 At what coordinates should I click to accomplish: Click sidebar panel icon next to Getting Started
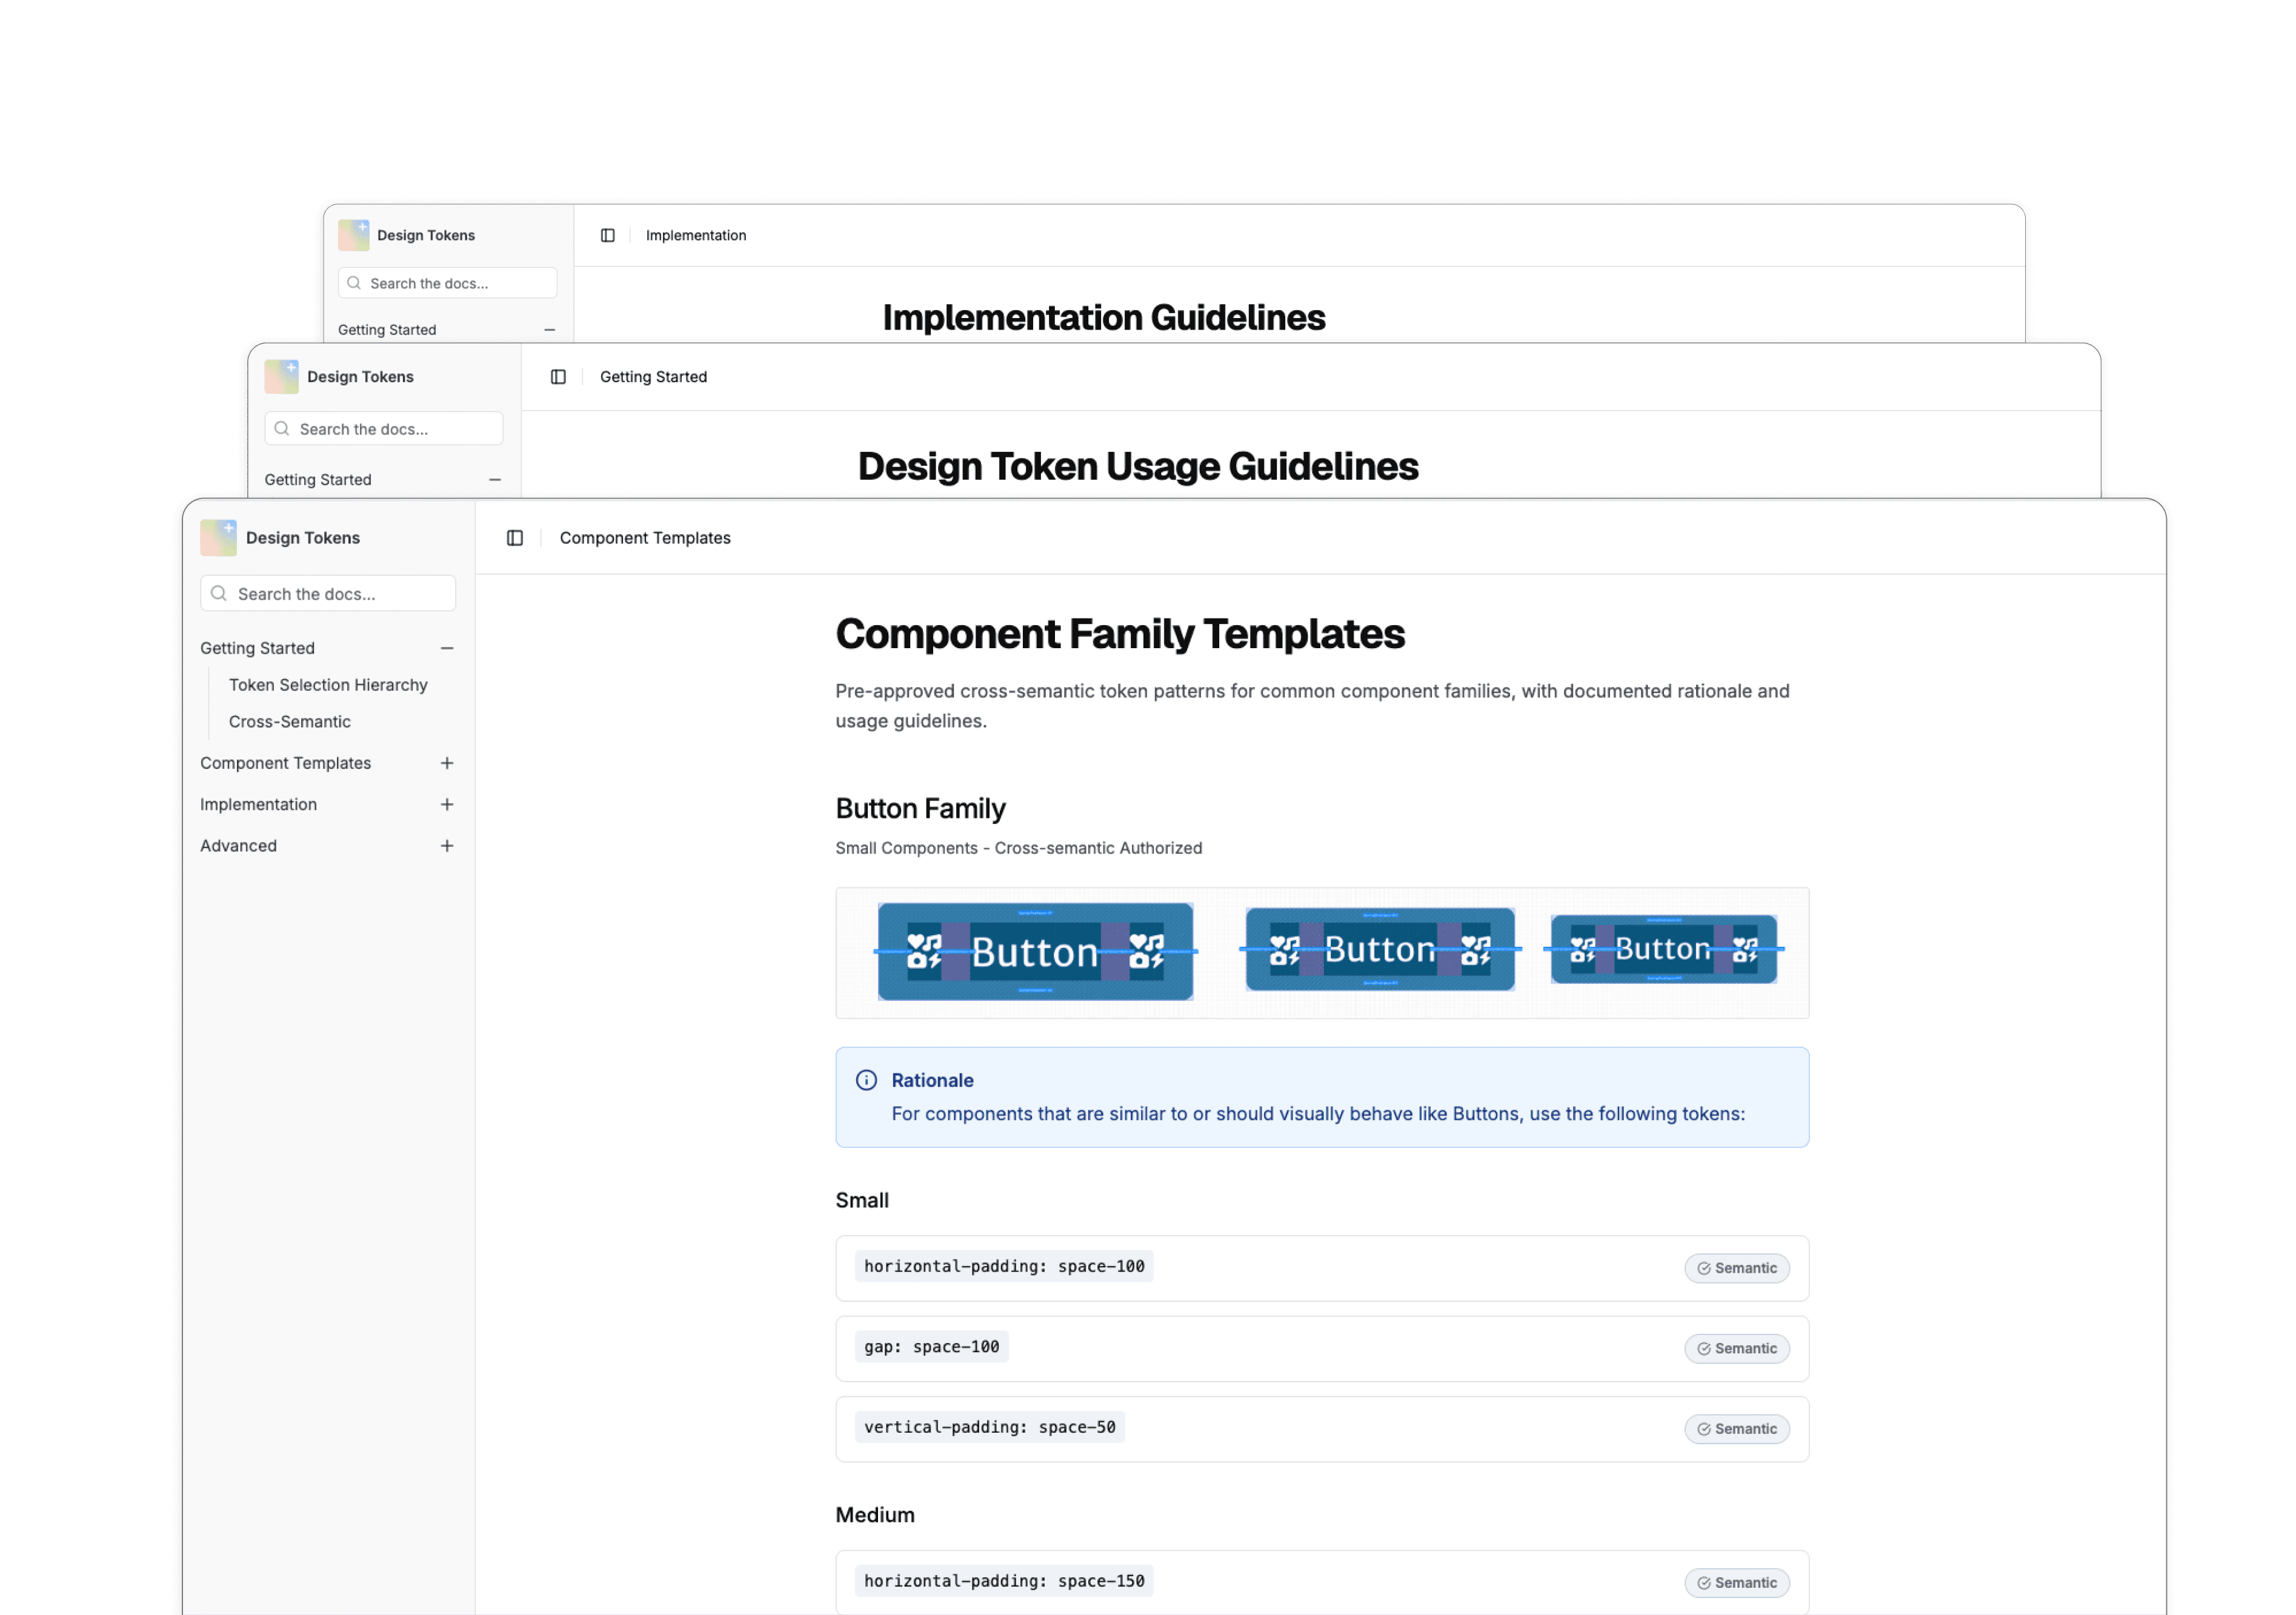(558, 377)
